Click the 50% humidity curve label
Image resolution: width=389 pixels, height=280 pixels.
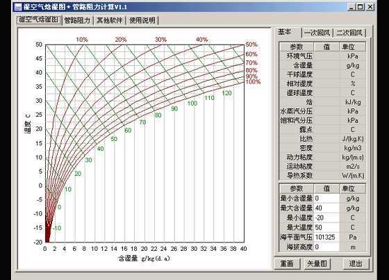click(x=251, y=44)
